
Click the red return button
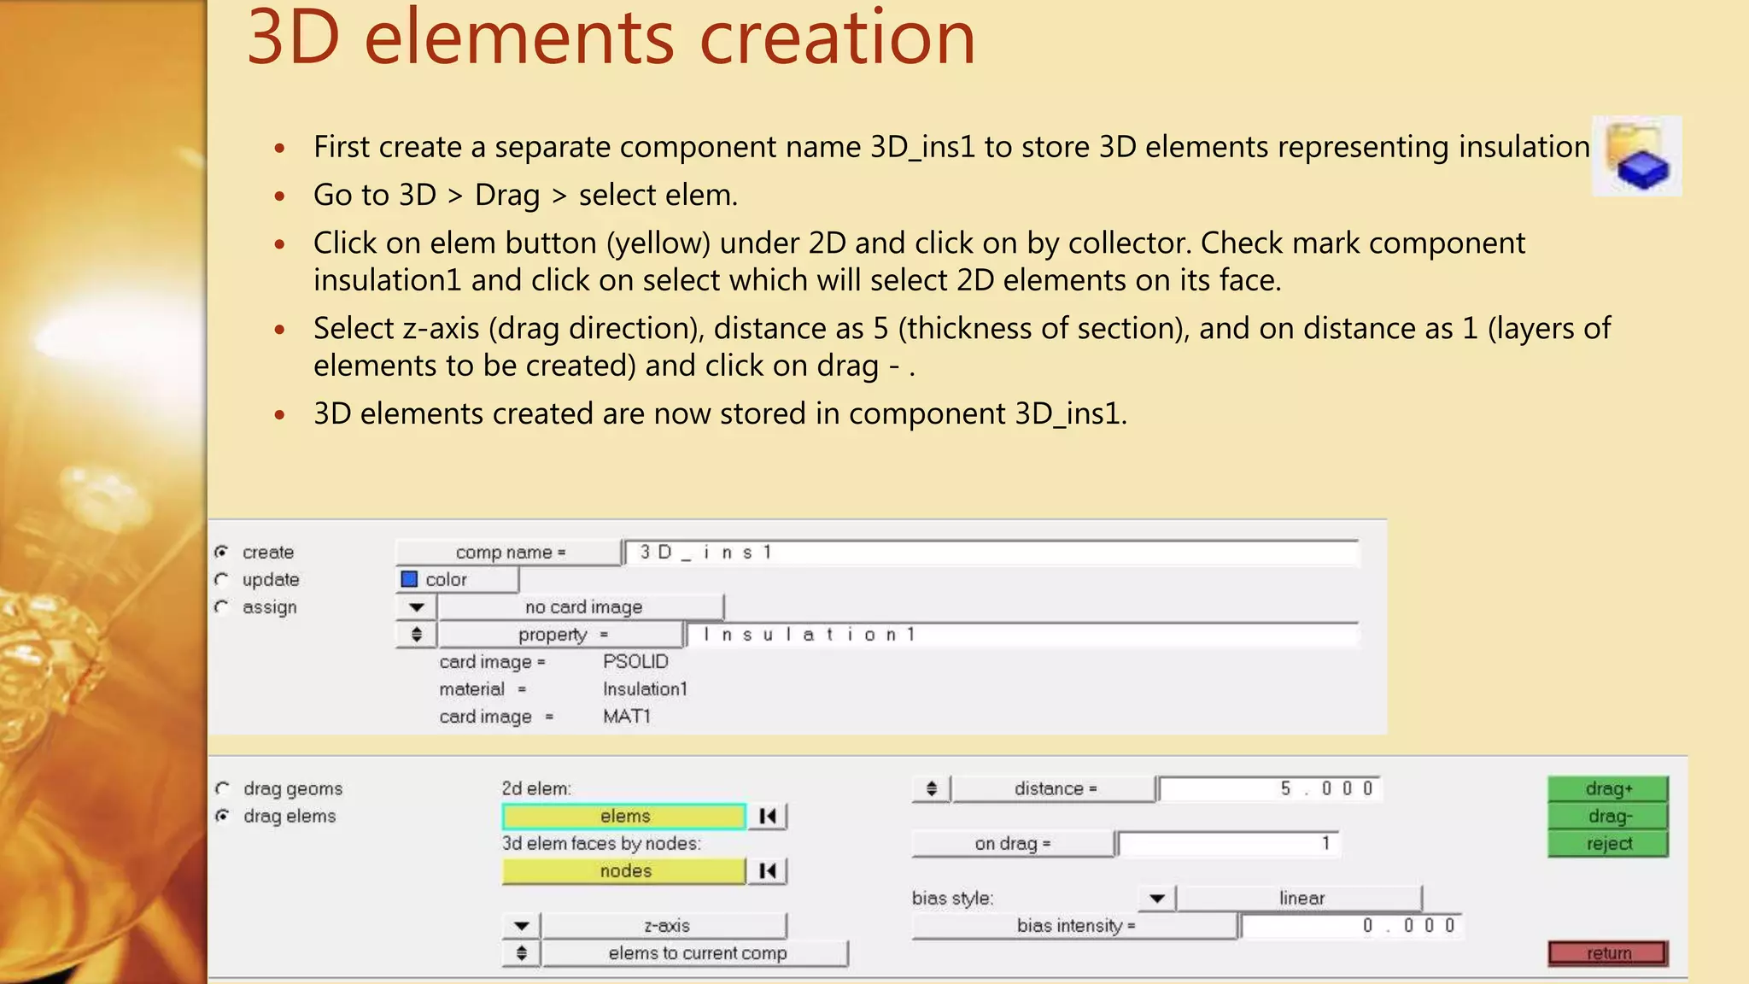tap(1608, 953)
